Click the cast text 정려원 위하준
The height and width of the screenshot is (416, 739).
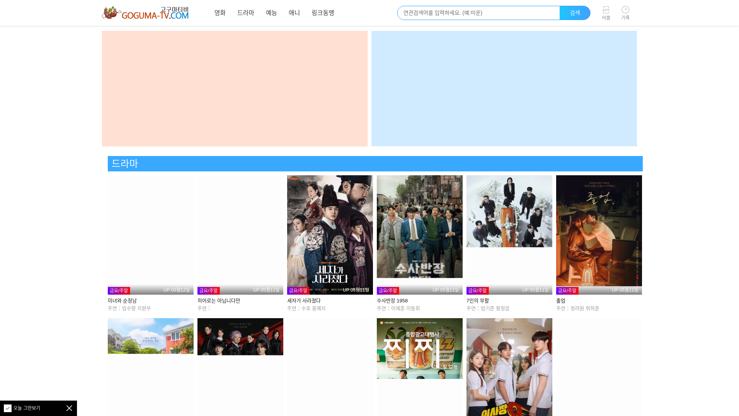pyautogui.click(x=585, y=308)
